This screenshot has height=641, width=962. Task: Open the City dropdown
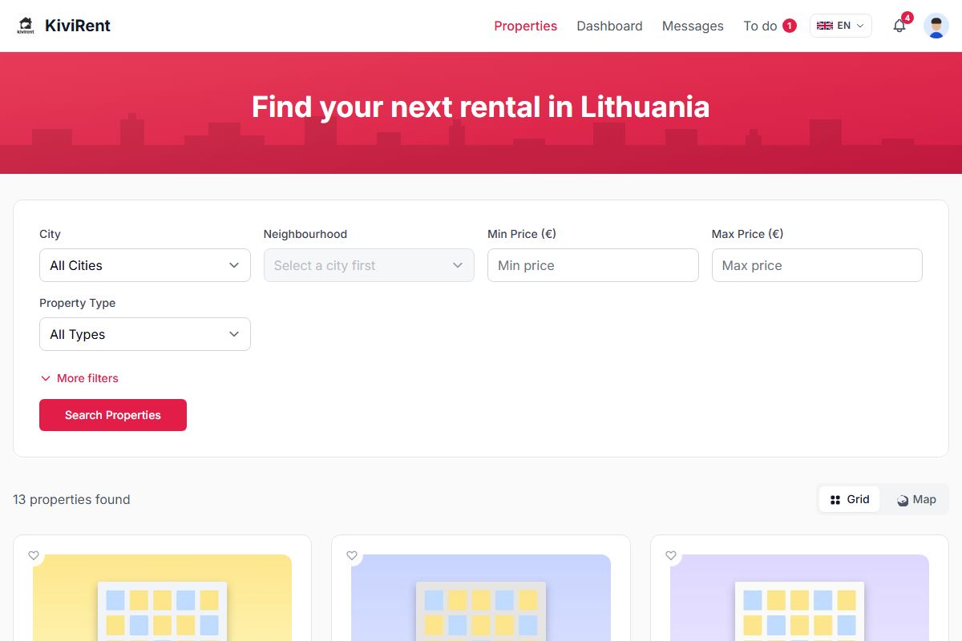click(x=145, y=265)
